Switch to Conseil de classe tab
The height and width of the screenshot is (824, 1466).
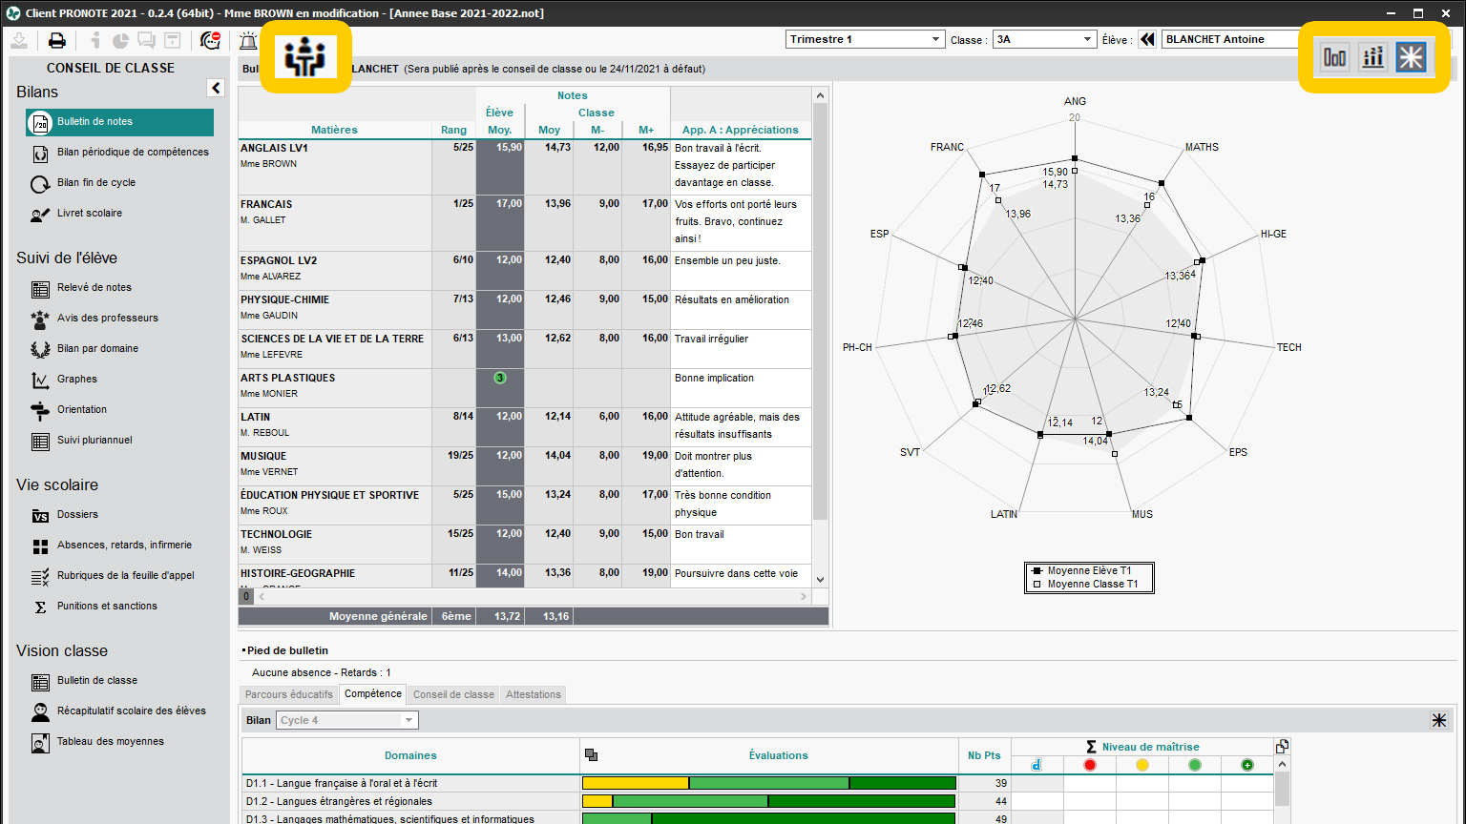pyautogui.click(x=453, y=694)
